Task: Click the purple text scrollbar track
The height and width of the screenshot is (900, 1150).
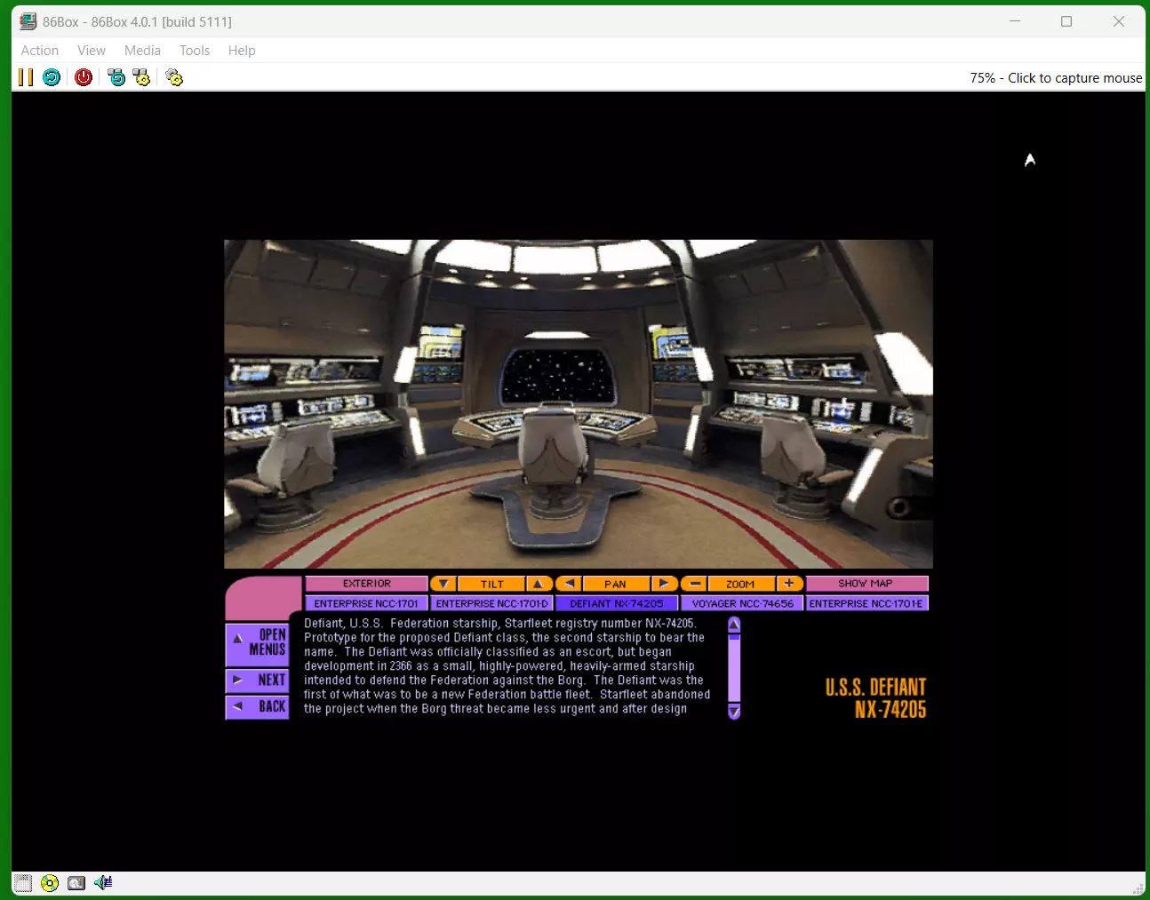Action: 734,668
